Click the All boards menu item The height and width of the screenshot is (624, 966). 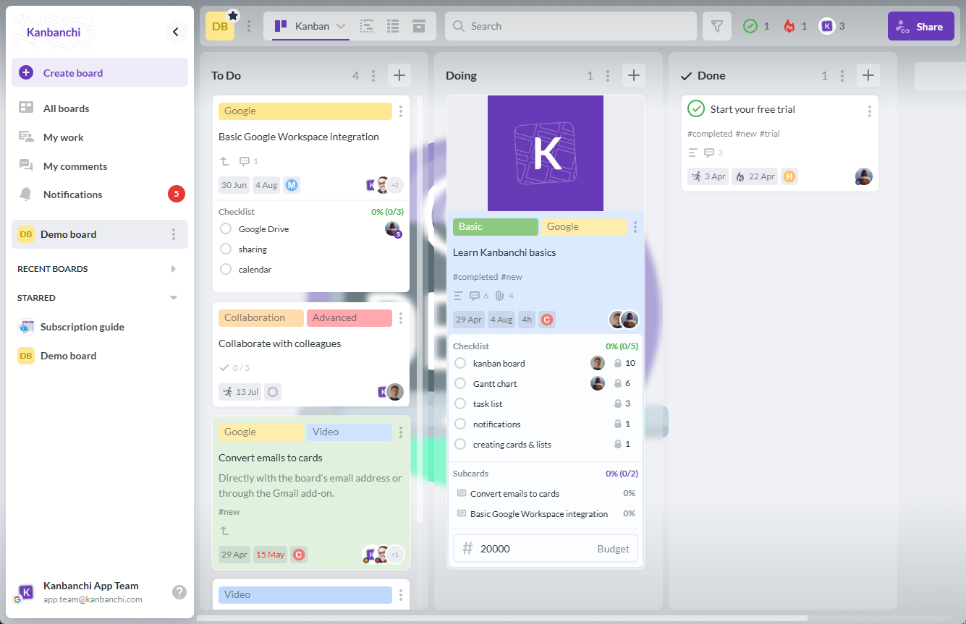pyautogui.click(x=100, y=108)
